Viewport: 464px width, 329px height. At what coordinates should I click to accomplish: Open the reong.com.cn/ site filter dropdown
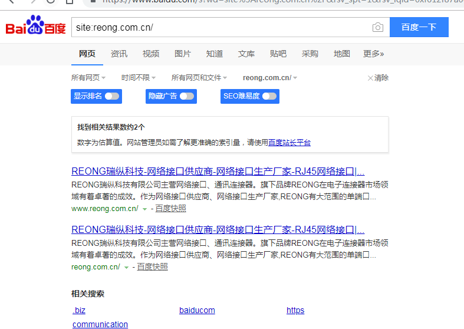point(270,78)
